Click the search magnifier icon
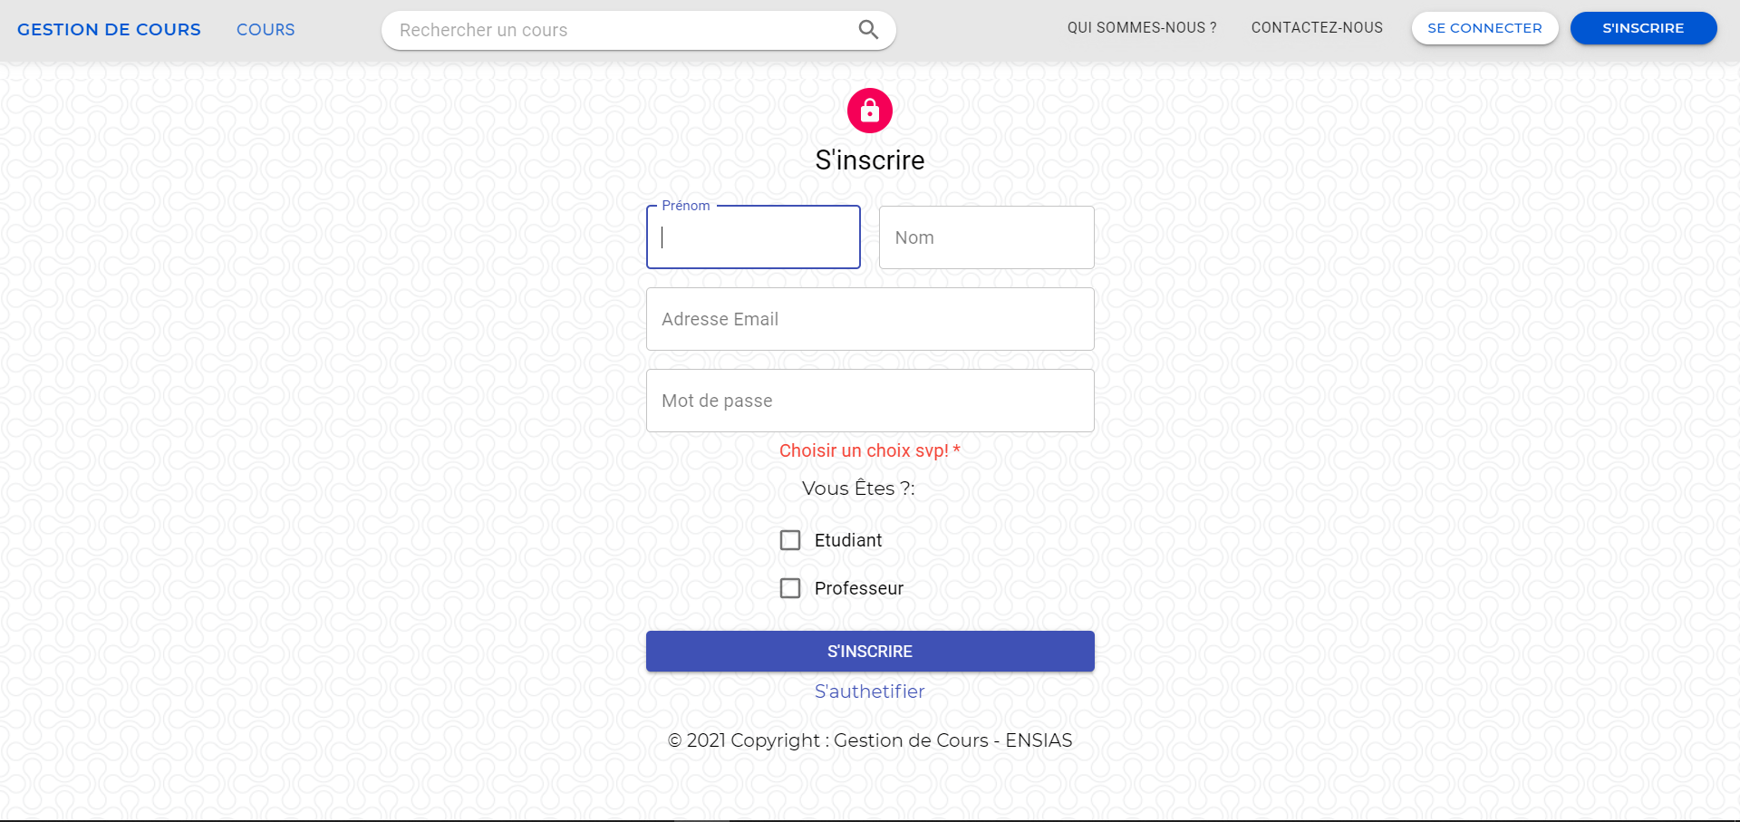This screenshot has height=822, width=1740. coord(868,29)
